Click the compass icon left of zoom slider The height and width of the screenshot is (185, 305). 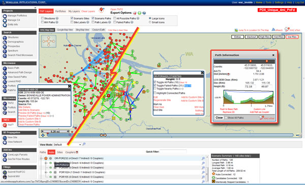coord(43,135)
